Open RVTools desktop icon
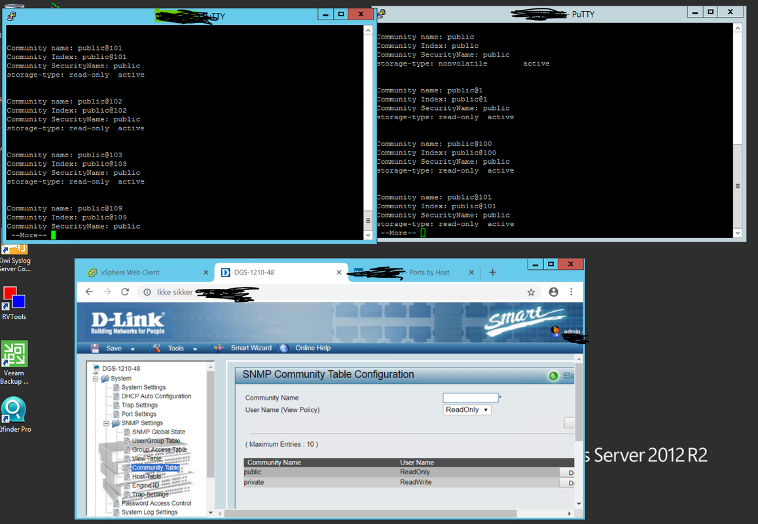The height and width of the screenshot is (524, 758). coord(14,303)
